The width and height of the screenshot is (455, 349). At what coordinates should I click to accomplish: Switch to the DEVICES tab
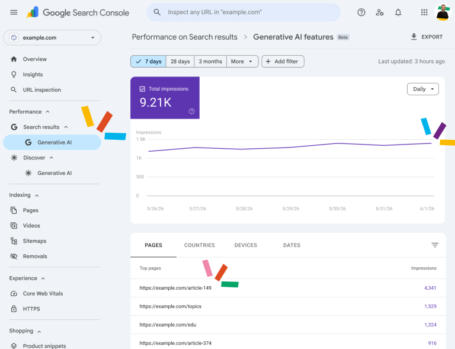click(245, 245)
